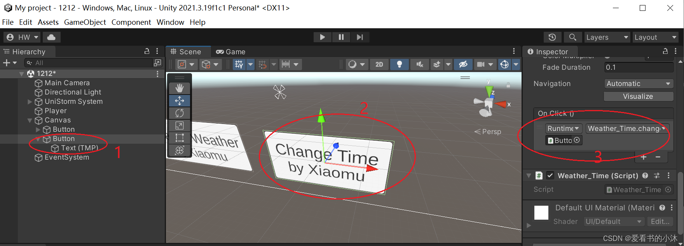
Task: Open the Window menu
Action: coord(170,22)
